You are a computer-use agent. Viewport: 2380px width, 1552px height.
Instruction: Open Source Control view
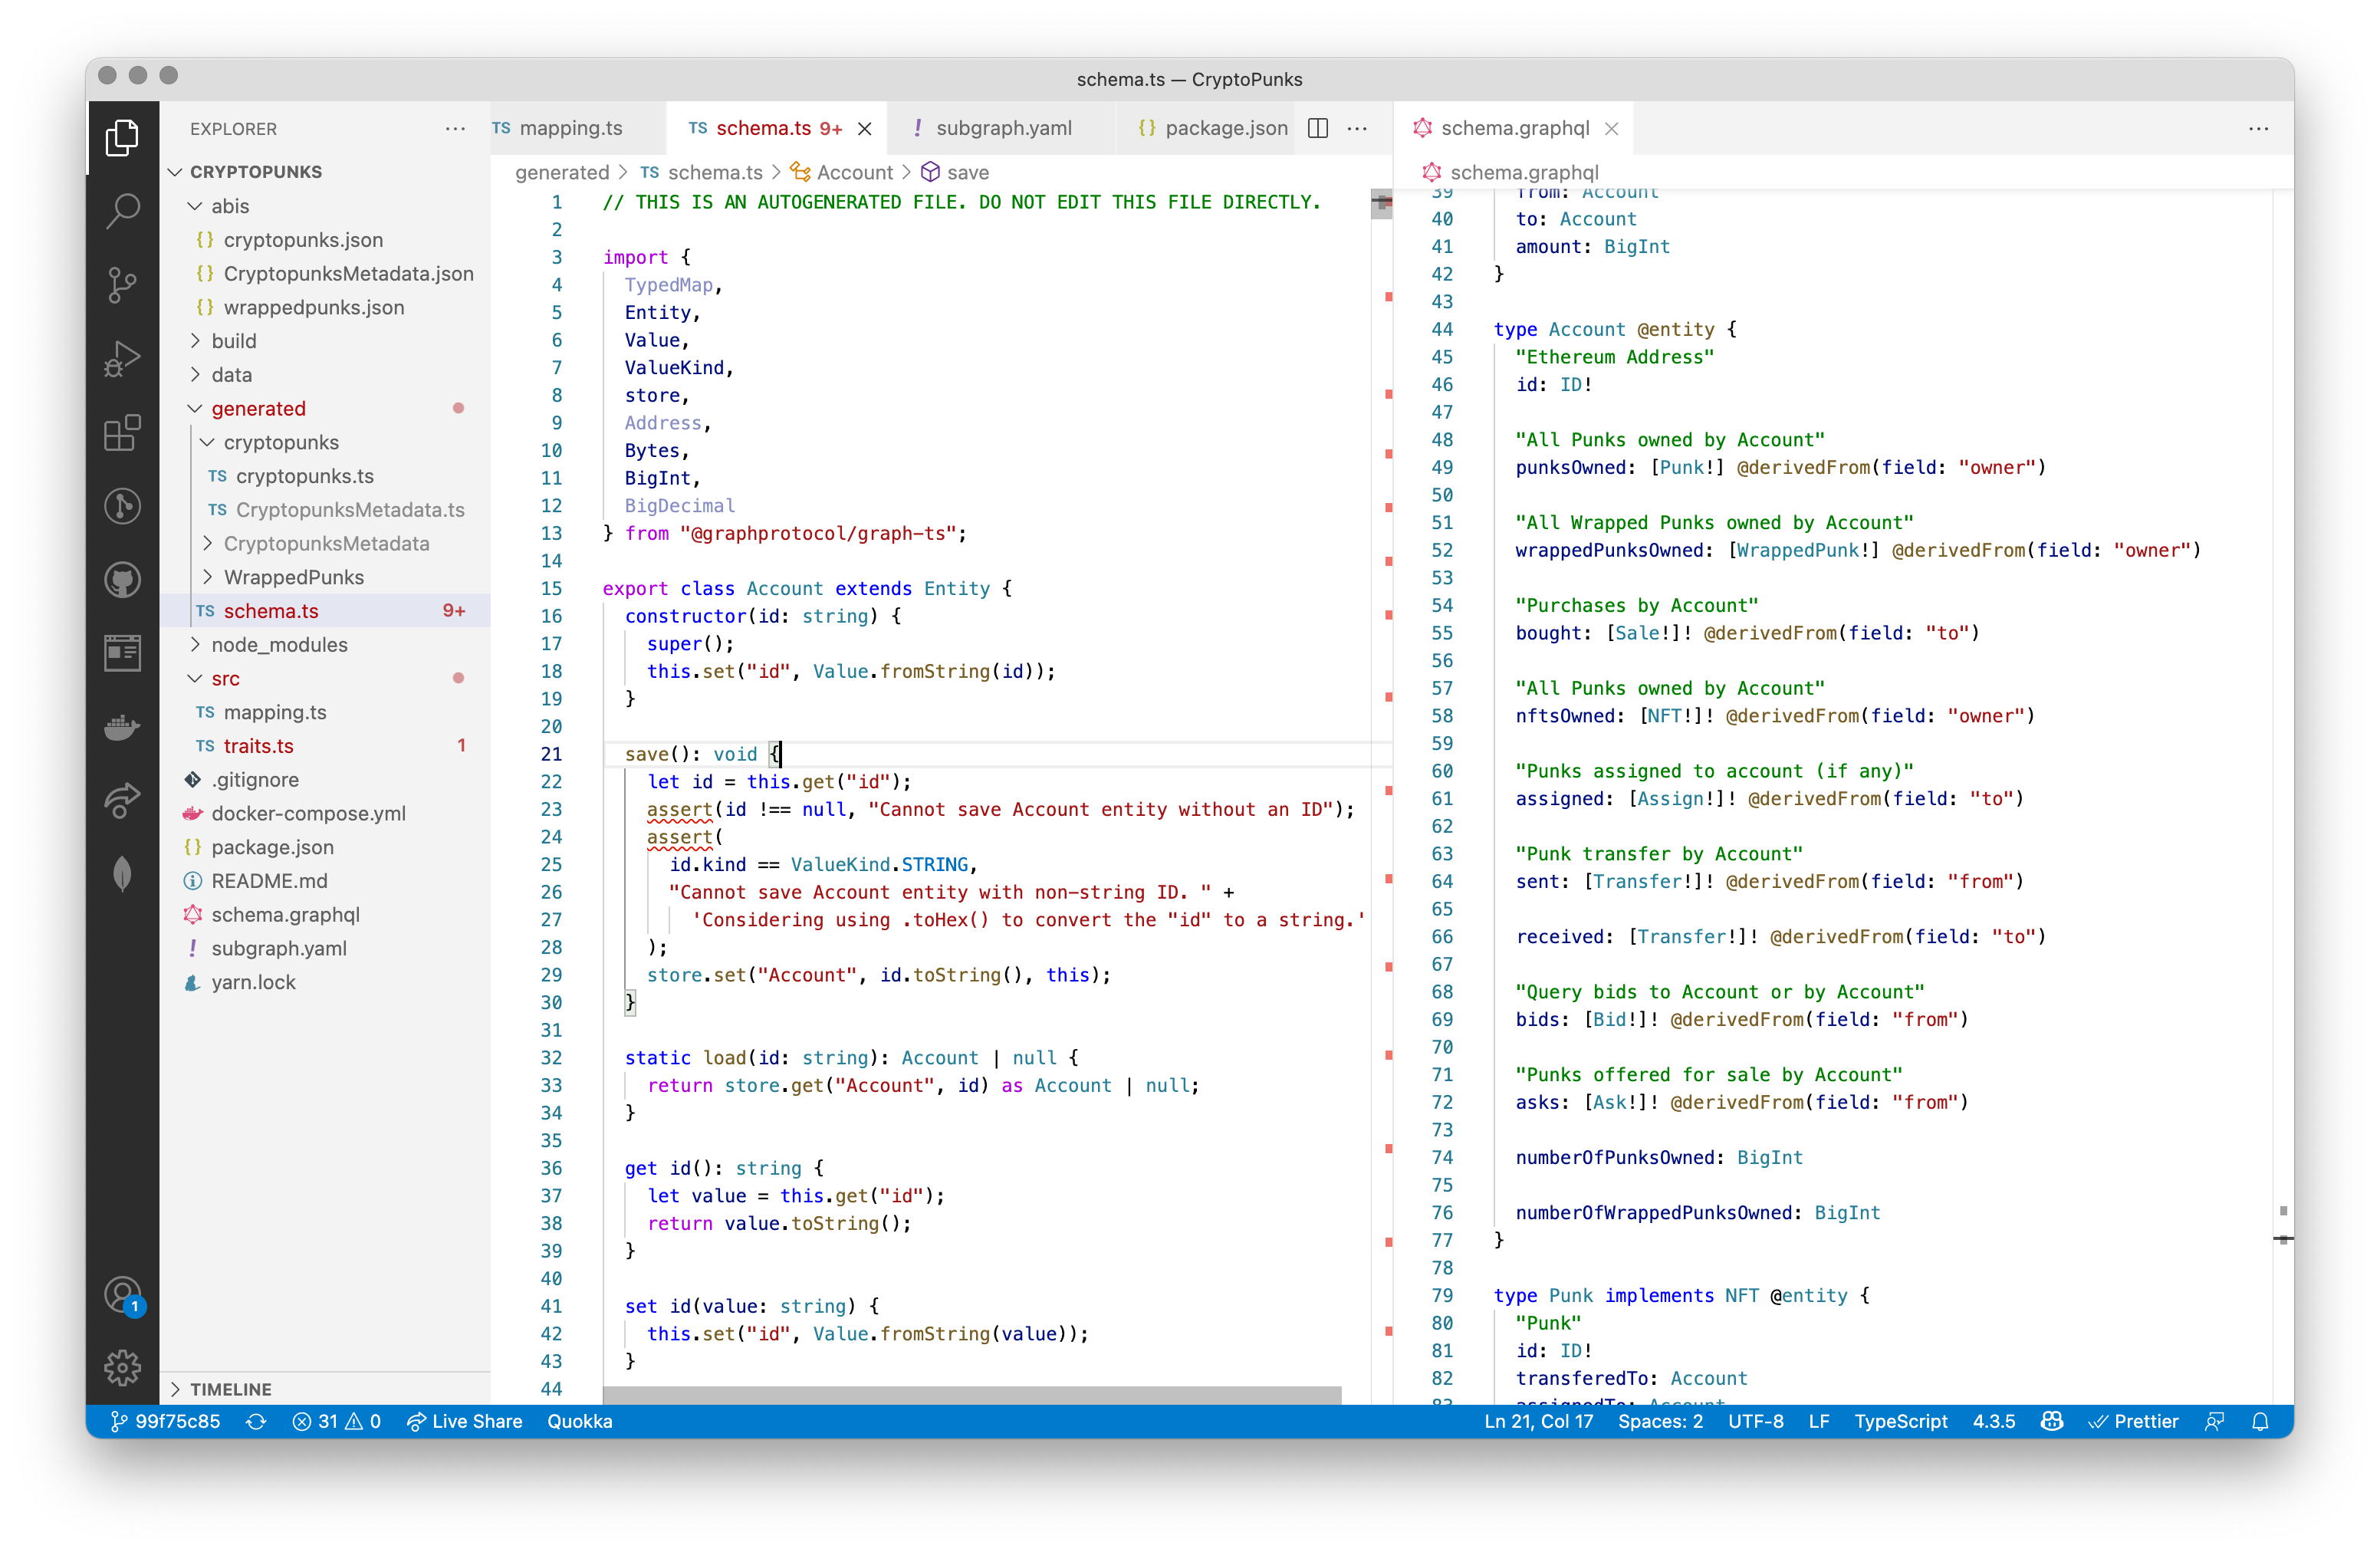click(122, 284)
